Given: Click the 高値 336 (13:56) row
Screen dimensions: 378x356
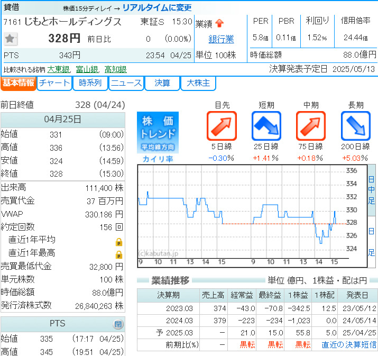Looking at the screenshot, I should (62, 148).
